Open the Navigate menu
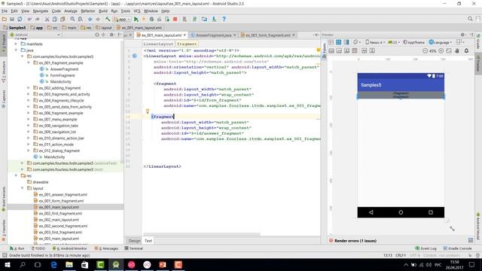The width and height of the screenshot is (482, 271). click(41, 11)
